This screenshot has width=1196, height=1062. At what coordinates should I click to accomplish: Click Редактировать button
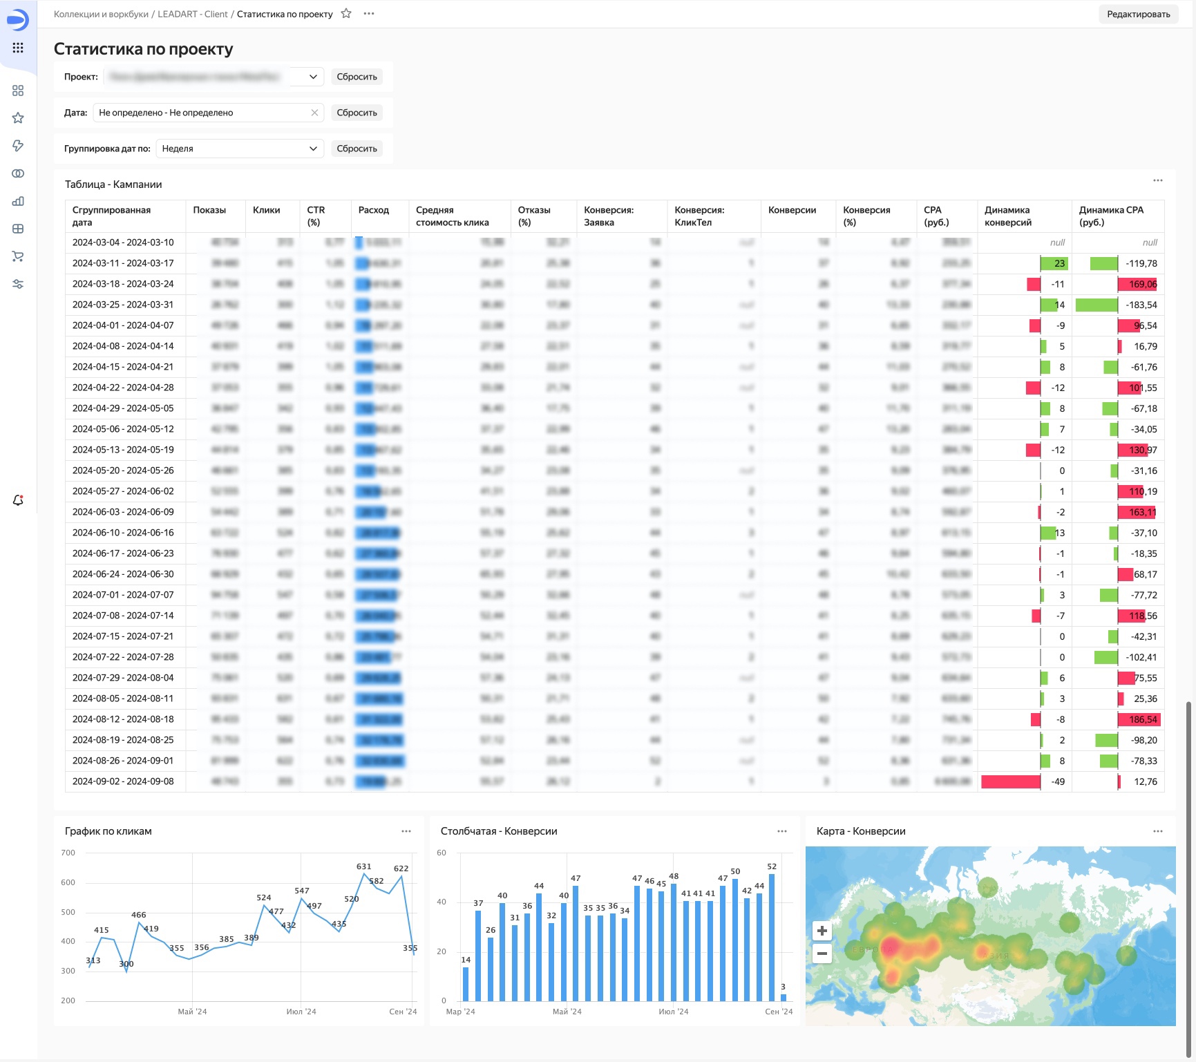(1138, 14)
